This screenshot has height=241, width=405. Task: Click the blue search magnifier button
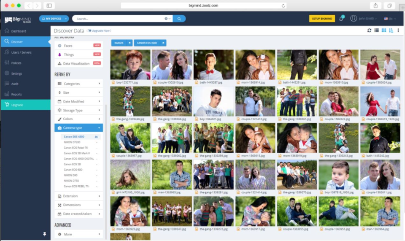coord(179,19)
